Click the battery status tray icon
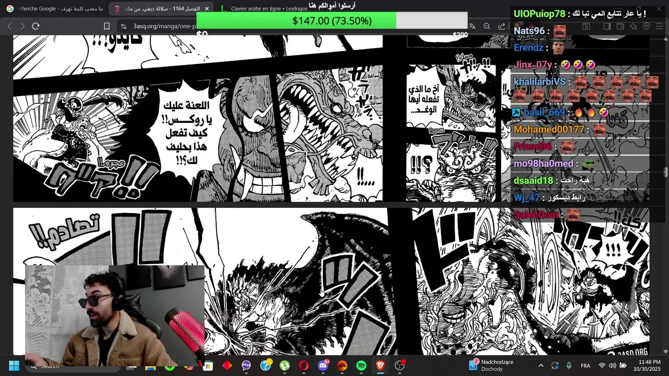 (623, 366)
